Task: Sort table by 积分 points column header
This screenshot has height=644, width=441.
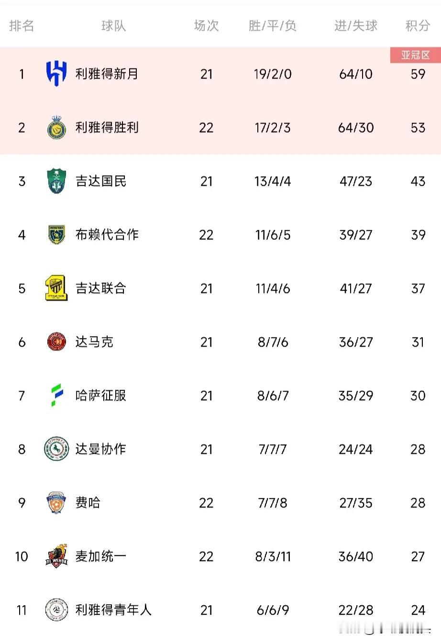Action: point(418,26)
